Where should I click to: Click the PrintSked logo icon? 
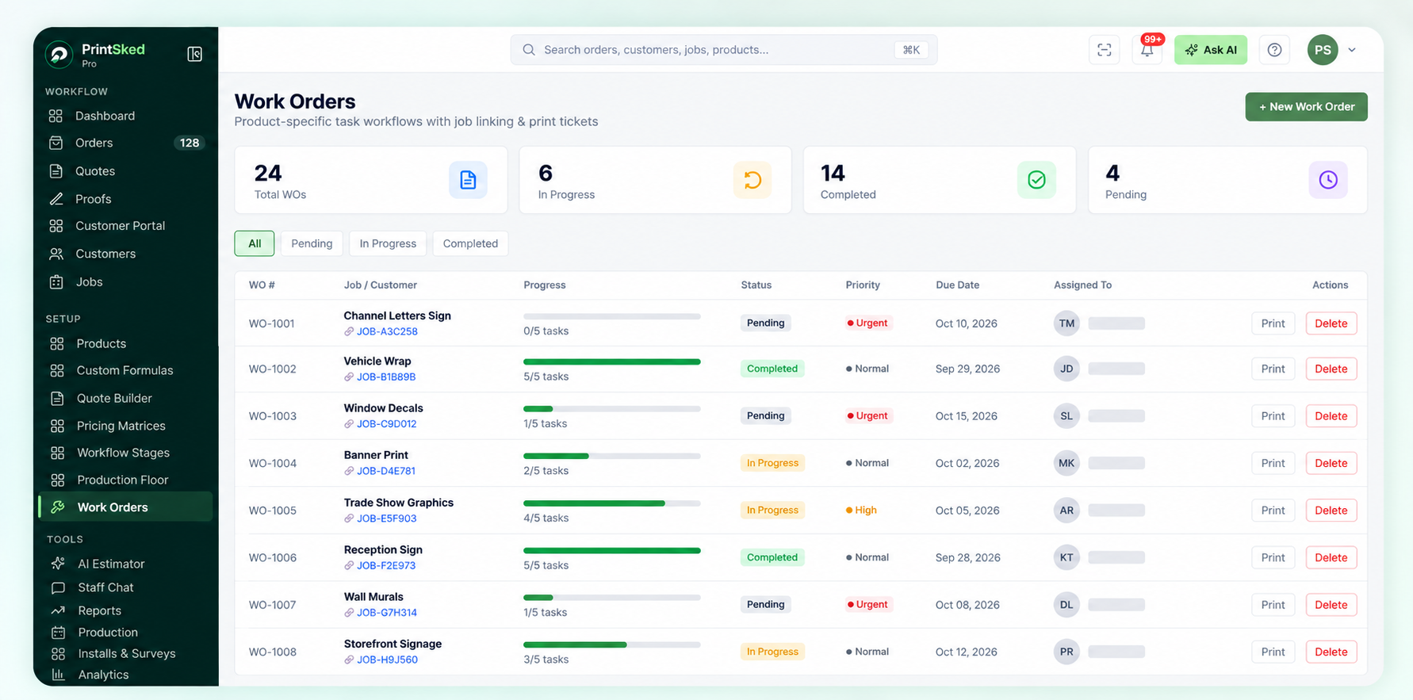(x=59, y=54)
